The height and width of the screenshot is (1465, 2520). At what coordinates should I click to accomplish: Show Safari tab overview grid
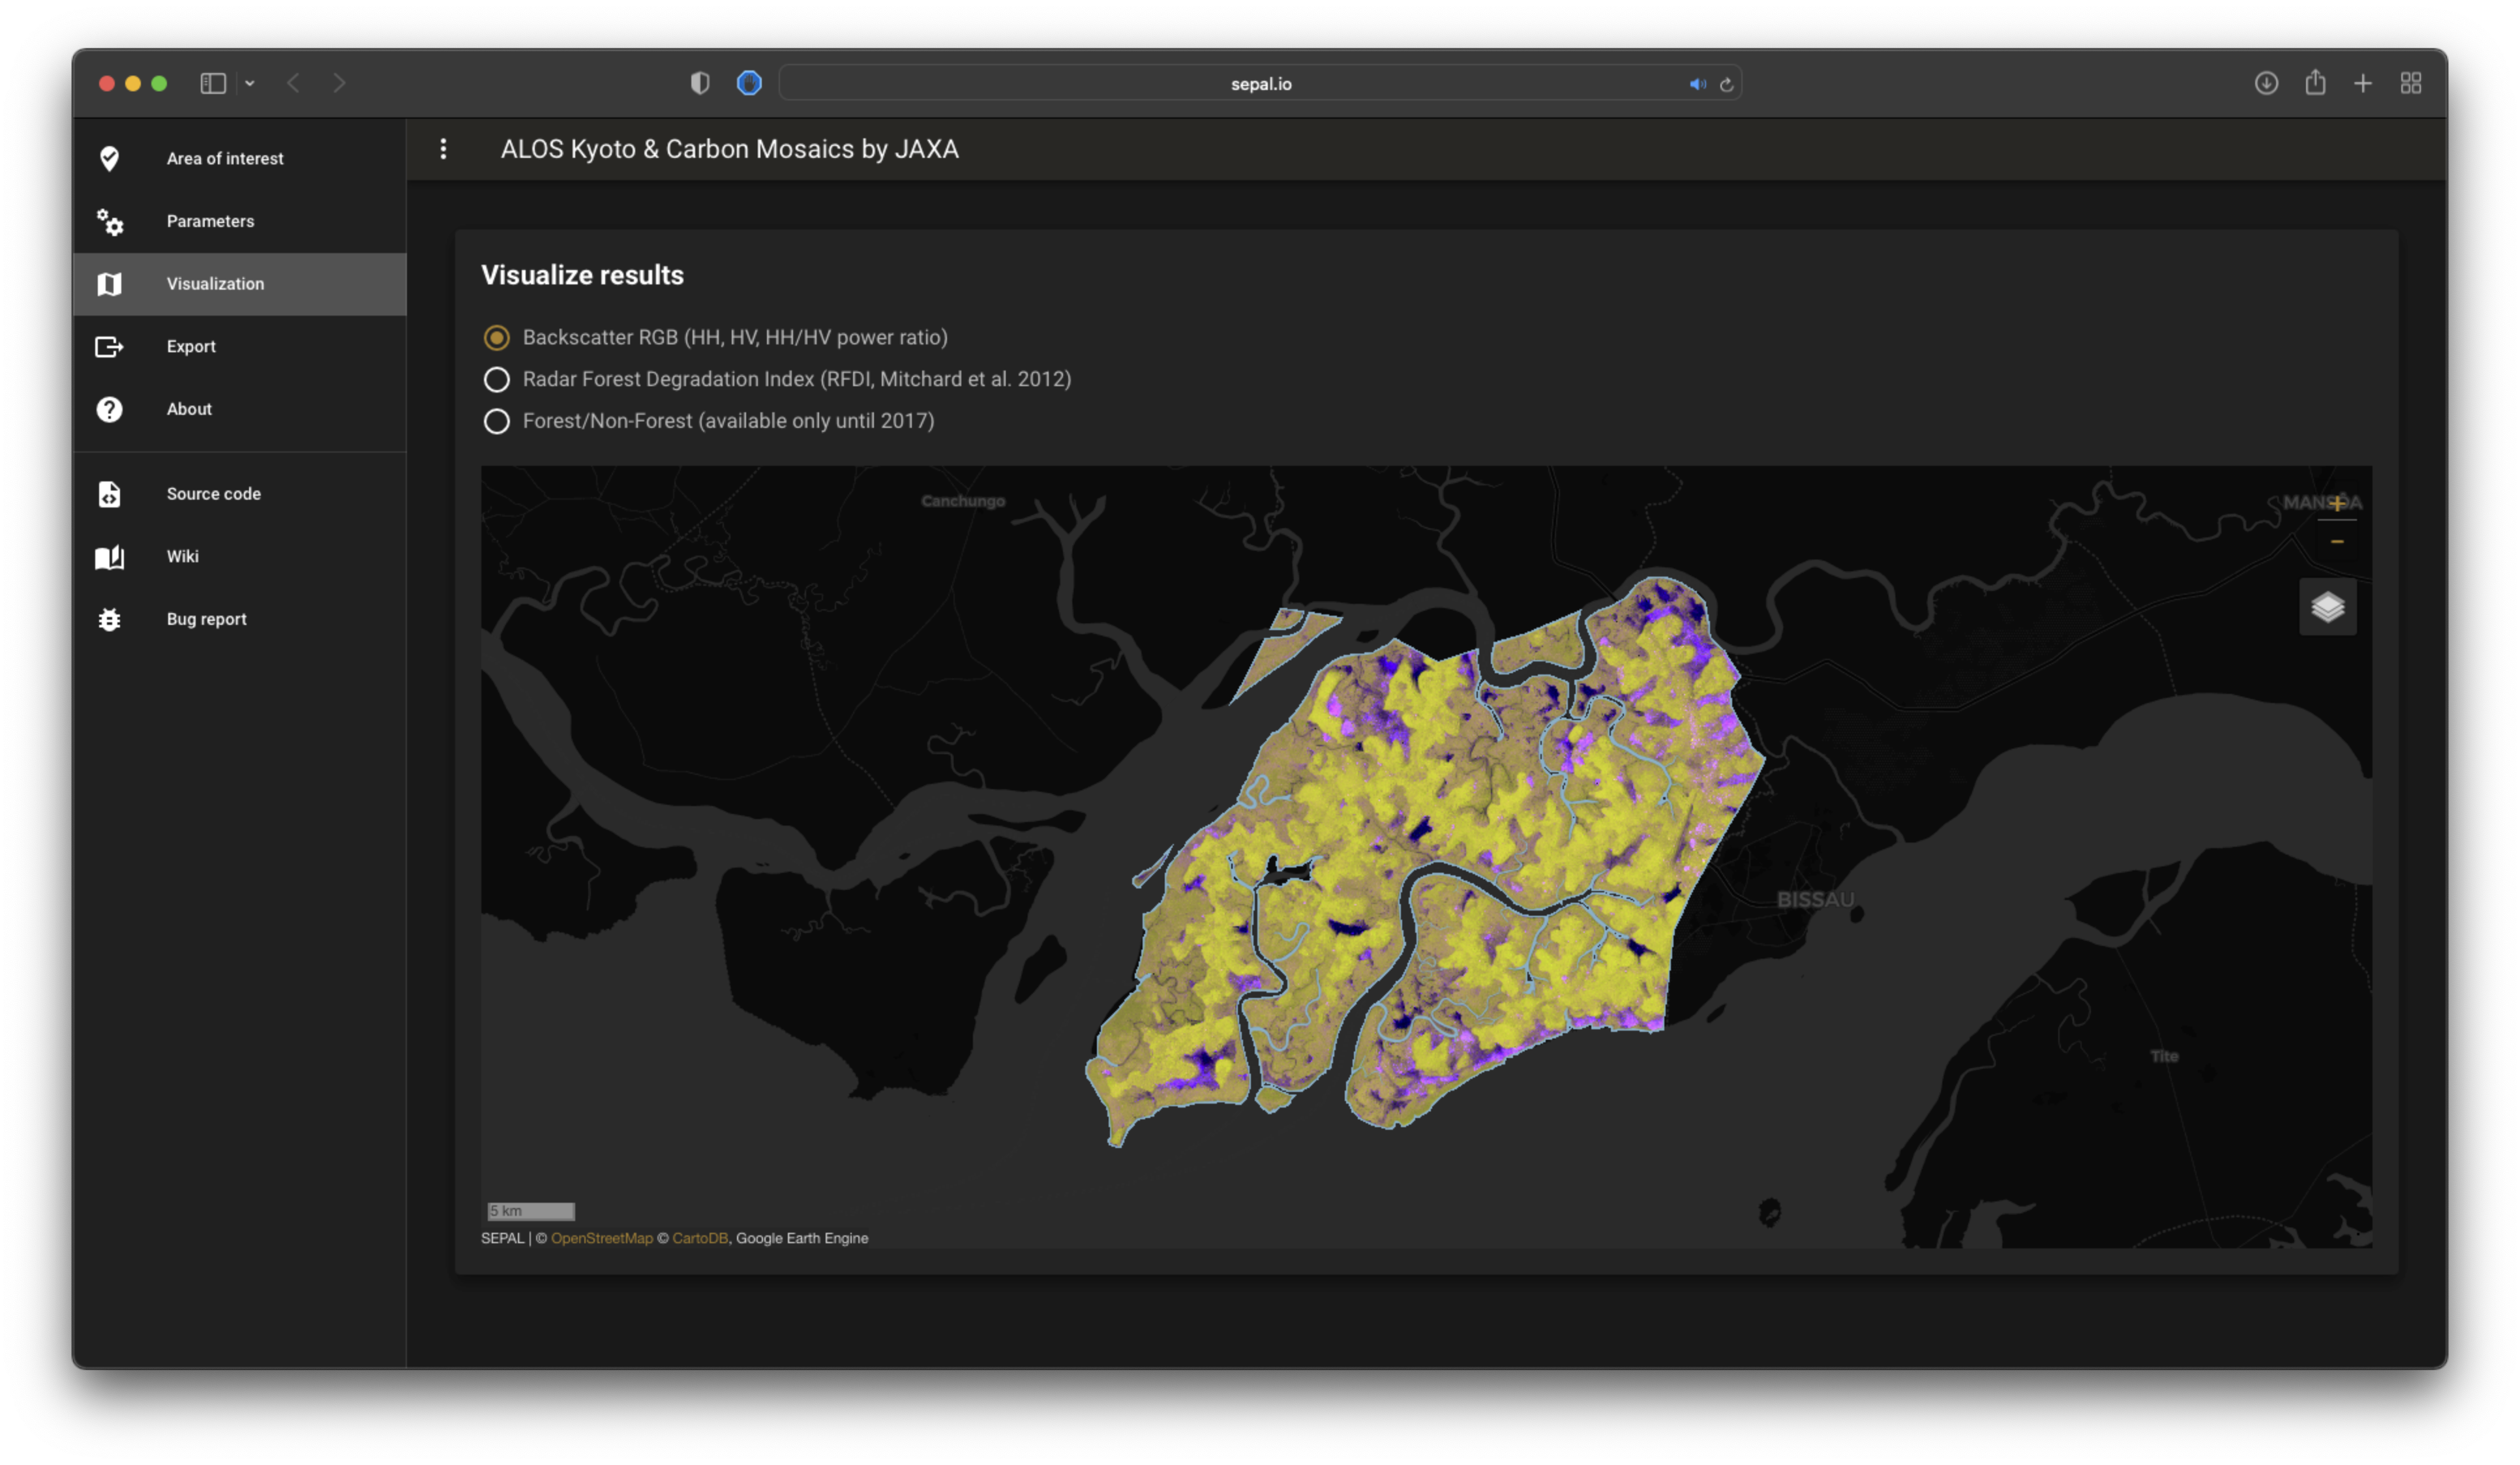(2410, 84)
